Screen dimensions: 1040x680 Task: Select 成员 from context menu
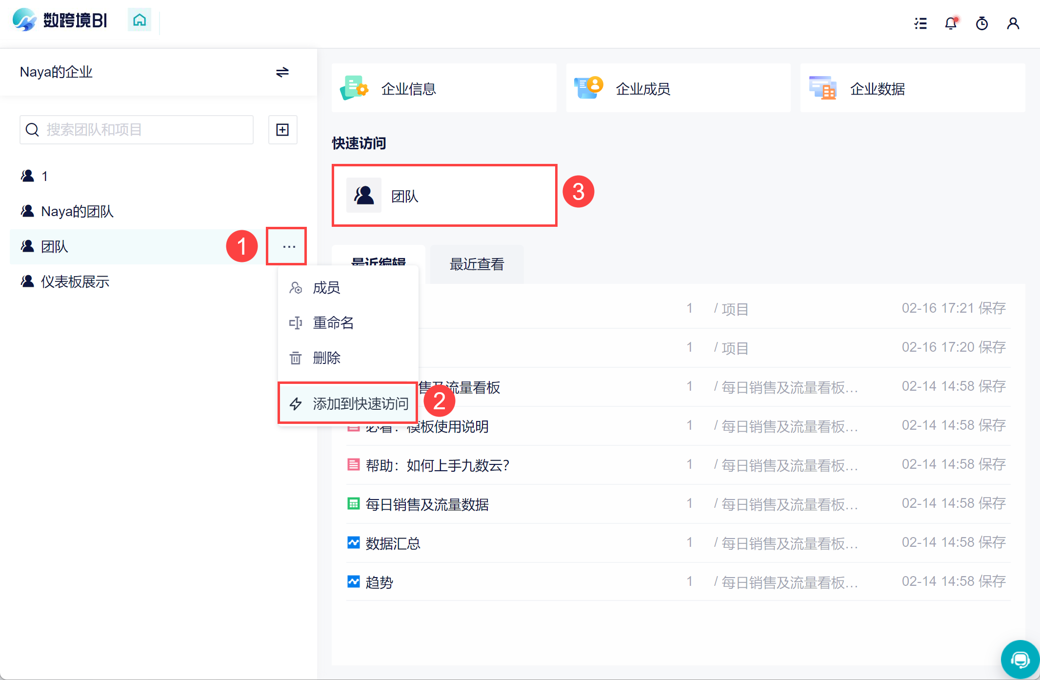click(326, 288)
